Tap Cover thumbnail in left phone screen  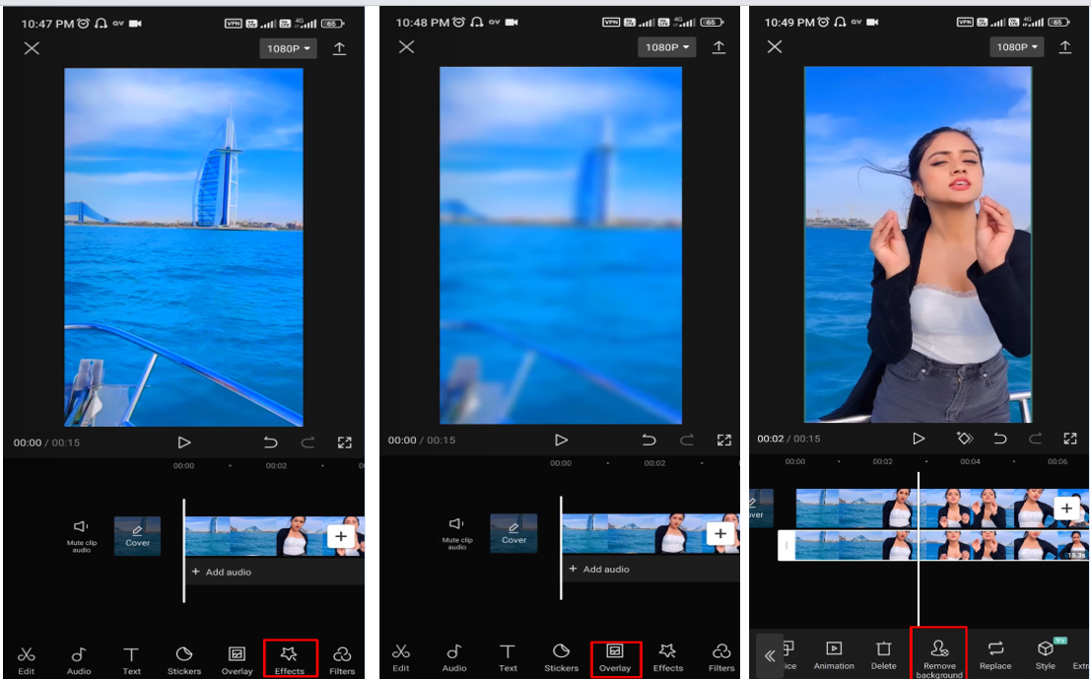tap(137, 536)
